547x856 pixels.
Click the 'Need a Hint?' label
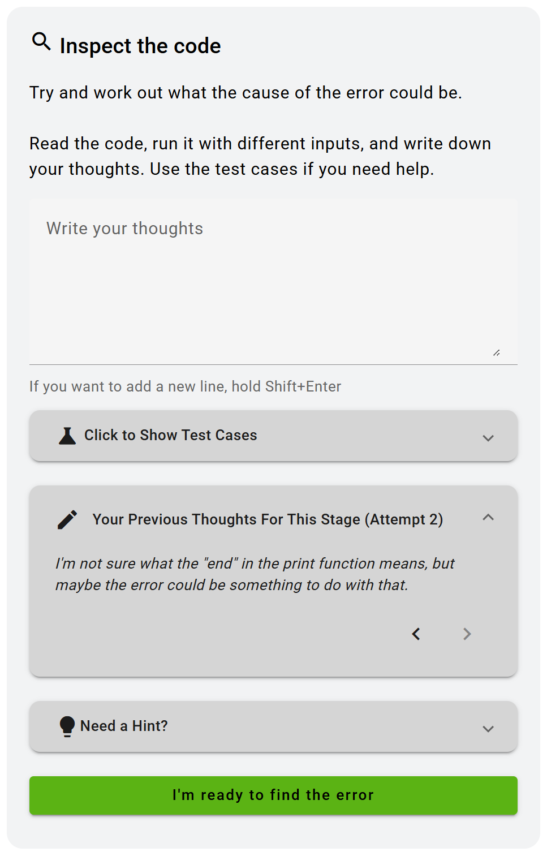[x=124, y=726]
